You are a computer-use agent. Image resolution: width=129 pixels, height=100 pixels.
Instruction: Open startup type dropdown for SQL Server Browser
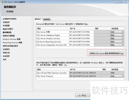[x=123, y=76]
